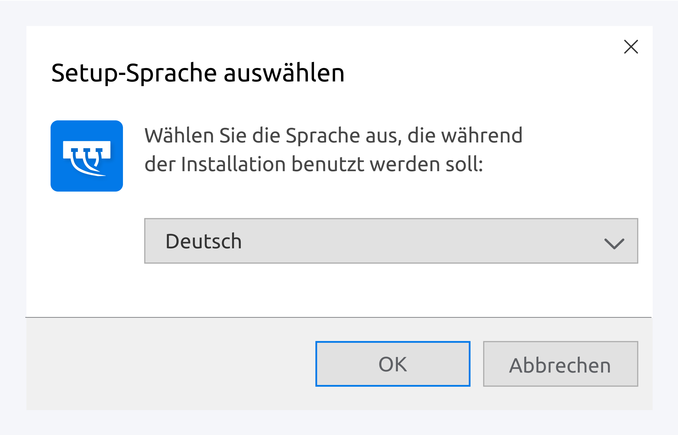This screenshot has height=435, width=678.
Task: Open the Deutsch language combo box
Action: (391, 241)
